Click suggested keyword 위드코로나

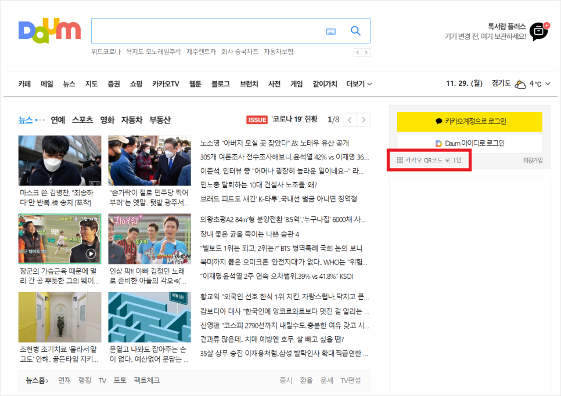106,52
